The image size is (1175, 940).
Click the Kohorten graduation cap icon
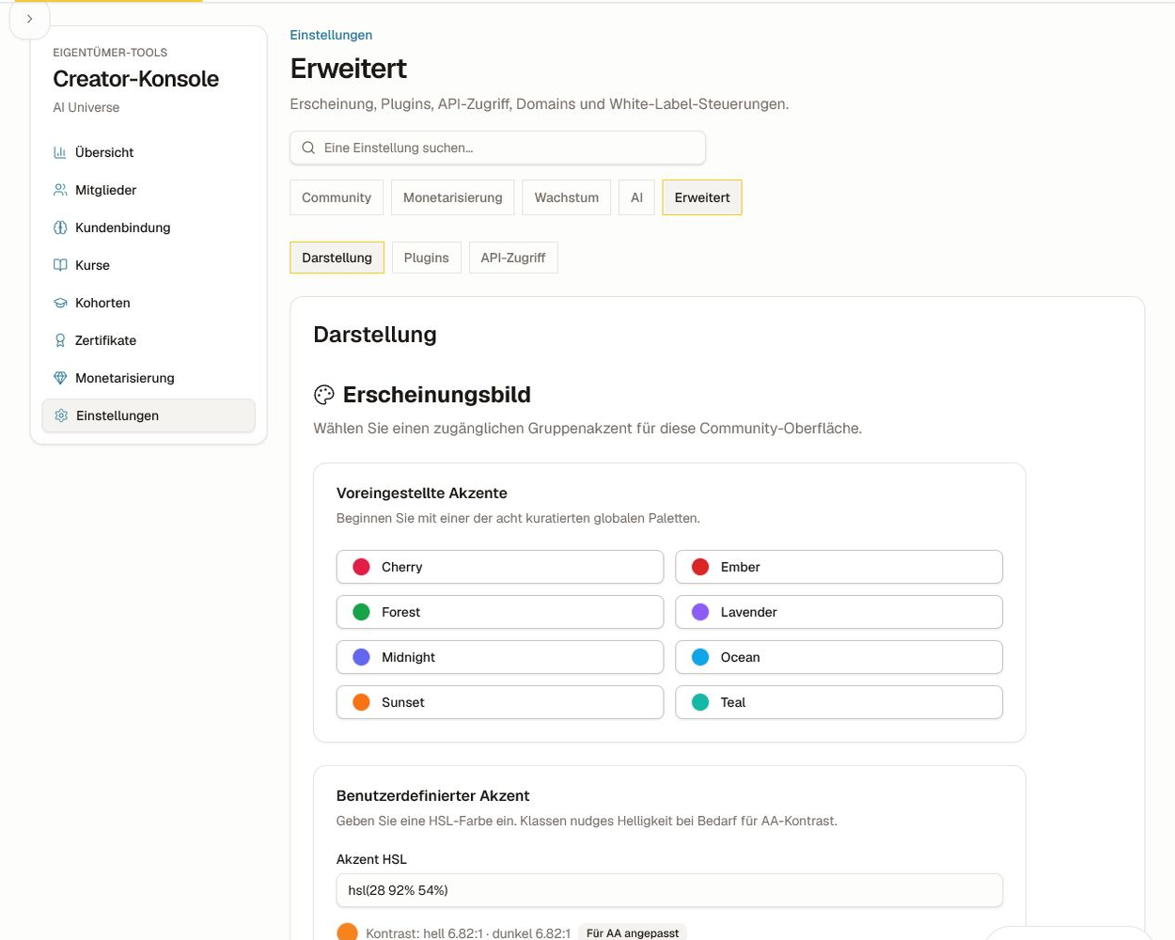tap(60, 303)
